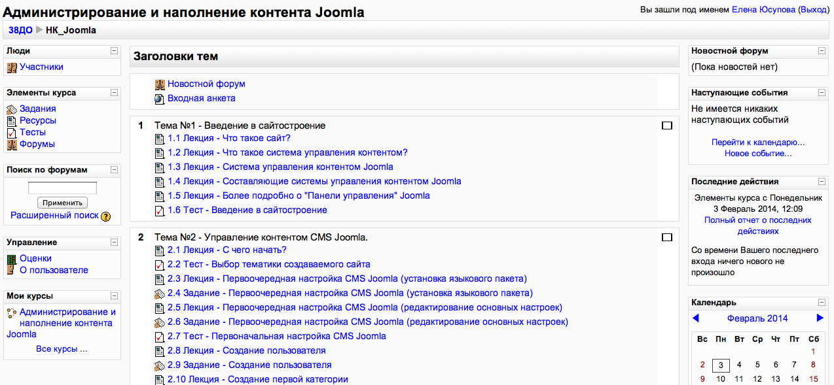Click the Новостной форум icon in topics

pos(160,84)
